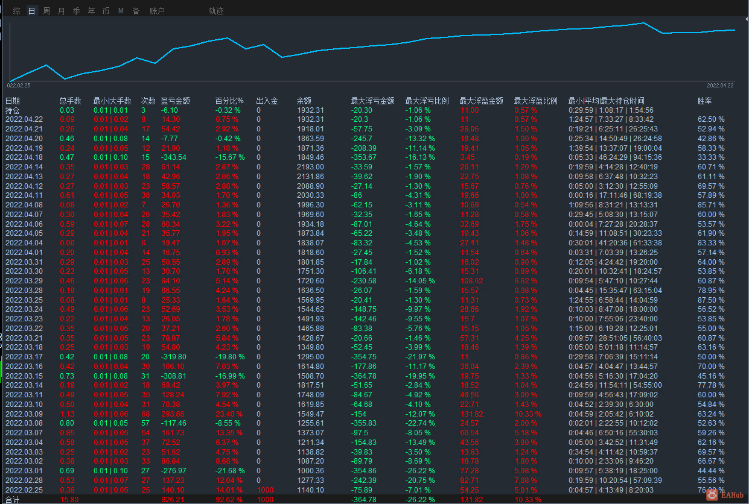Sort by the 日期 column header
749x504 pixels.
[x=13, y=101]
